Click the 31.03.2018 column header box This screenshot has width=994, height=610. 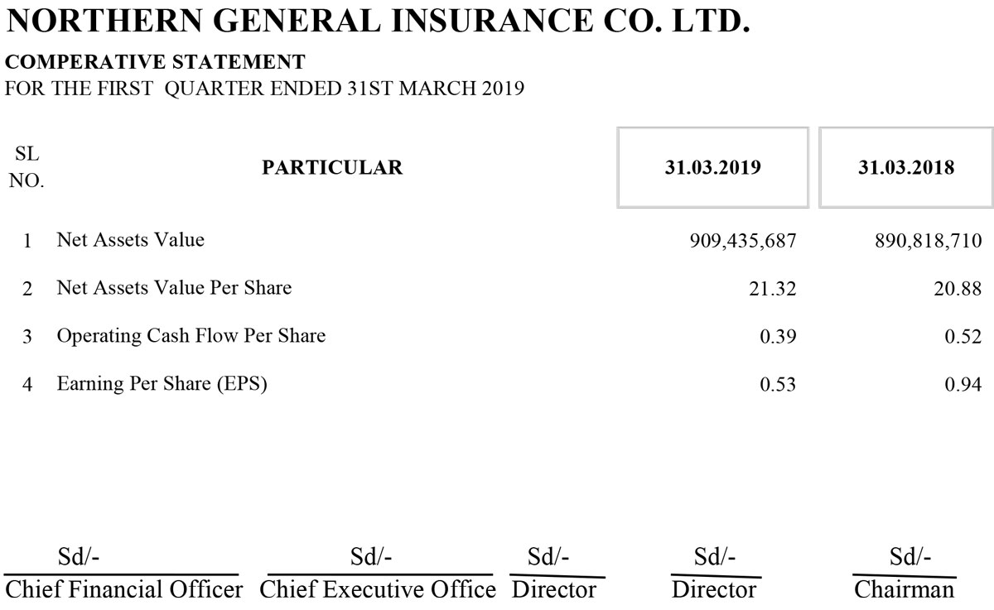pos(906,167)
